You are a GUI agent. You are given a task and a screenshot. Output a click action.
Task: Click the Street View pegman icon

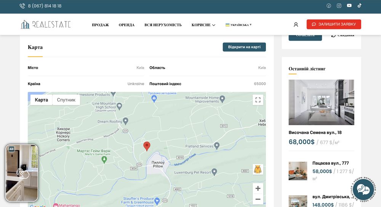(x=258, y=169)
